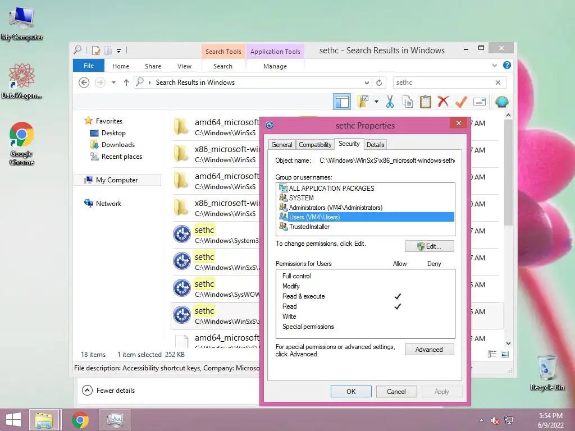Open Customize Quick Access Toolbar dropdown
Screen dimensions: 575x431
(x=119, y=51)
